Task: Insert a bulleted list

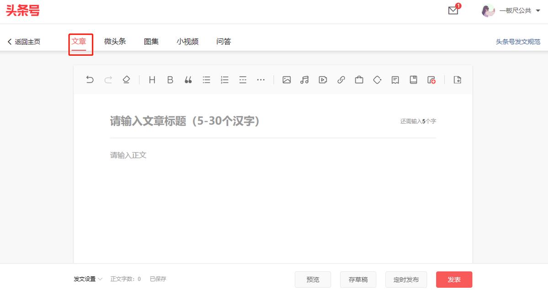Action: [206, 79]
